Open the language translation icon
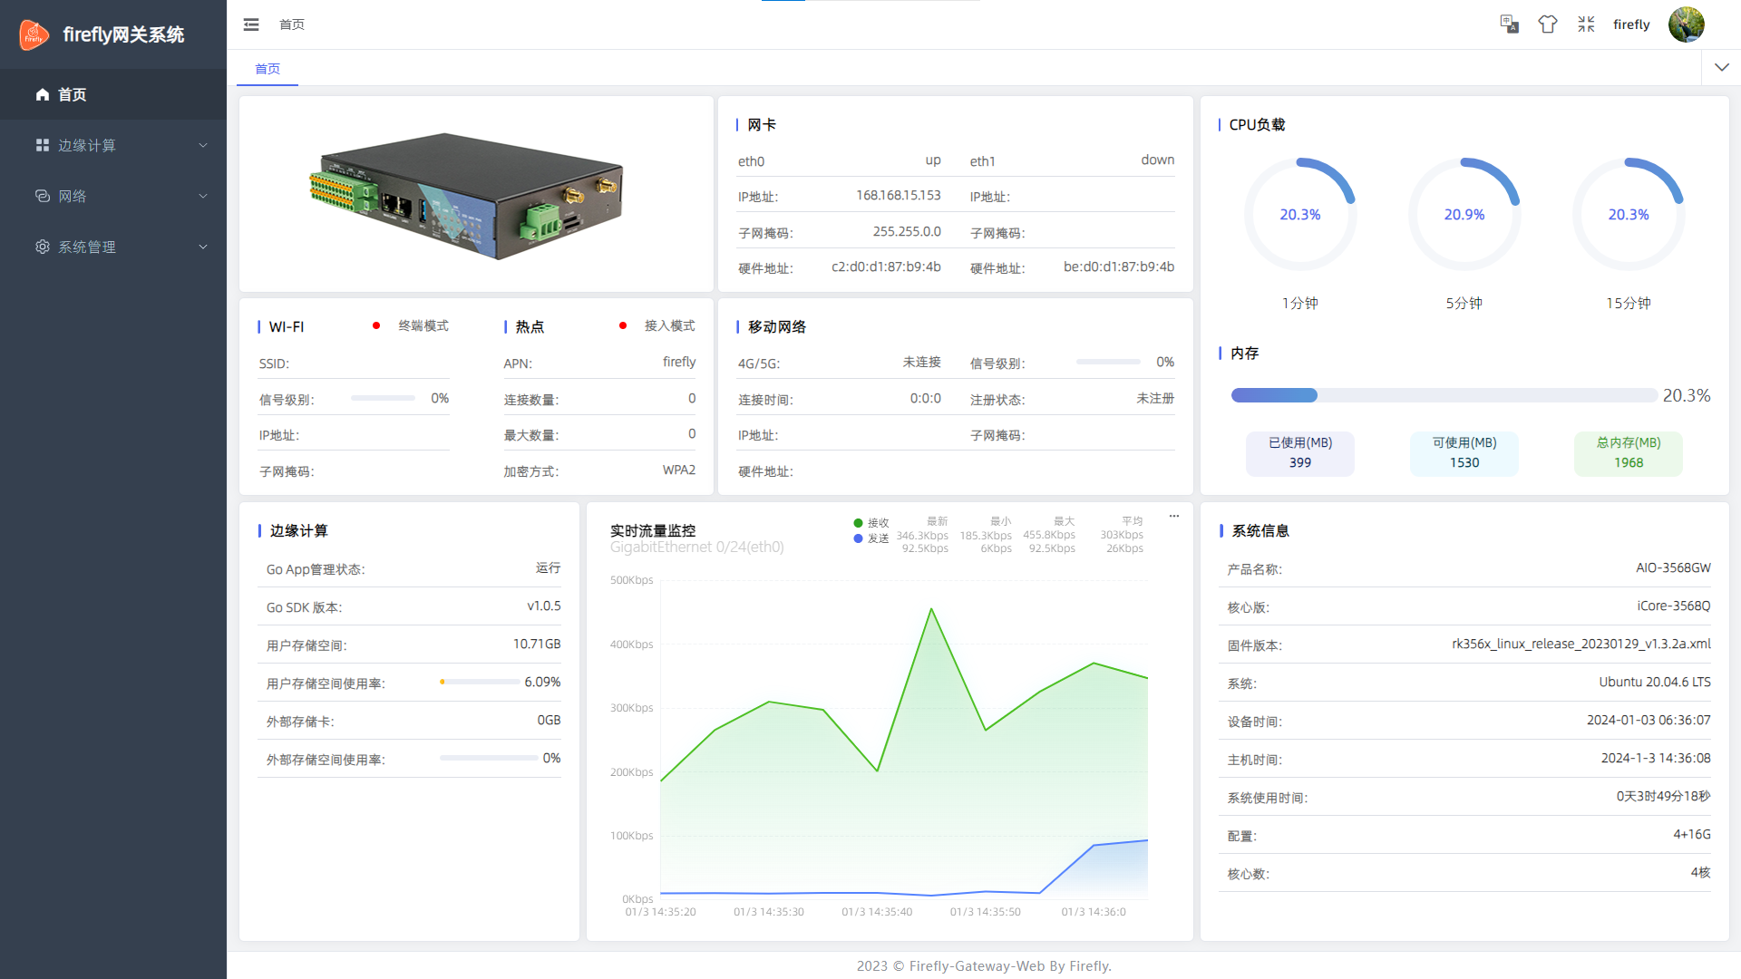 click(1510, 24)
